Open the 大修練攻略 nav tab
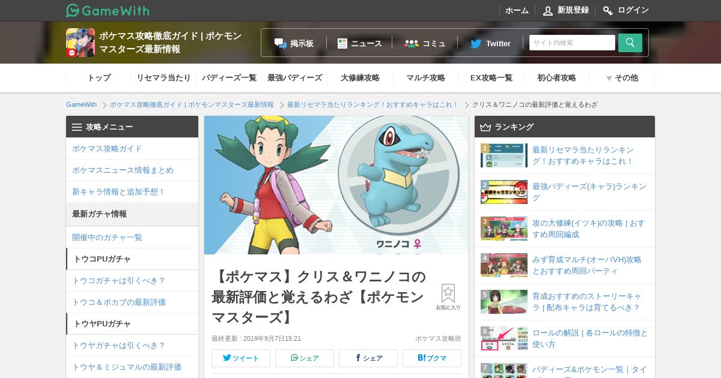 pyautogui.click(x=360, y=78)
